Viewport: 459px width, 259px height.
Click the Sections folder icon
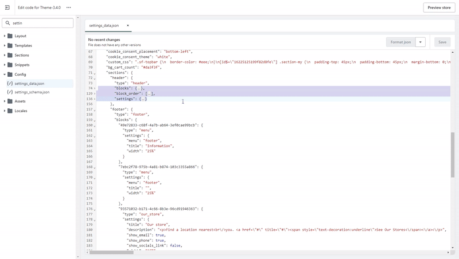10,55
